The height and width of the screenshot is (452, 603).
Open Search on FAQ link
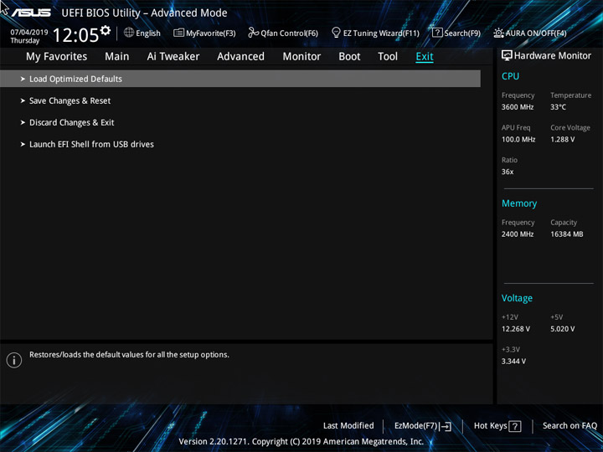(569, 425)
